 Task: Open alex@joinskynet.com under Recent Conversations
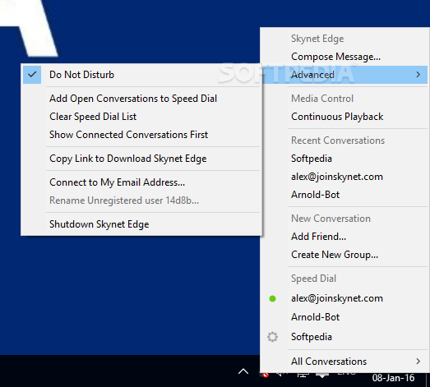pos(345,177)
